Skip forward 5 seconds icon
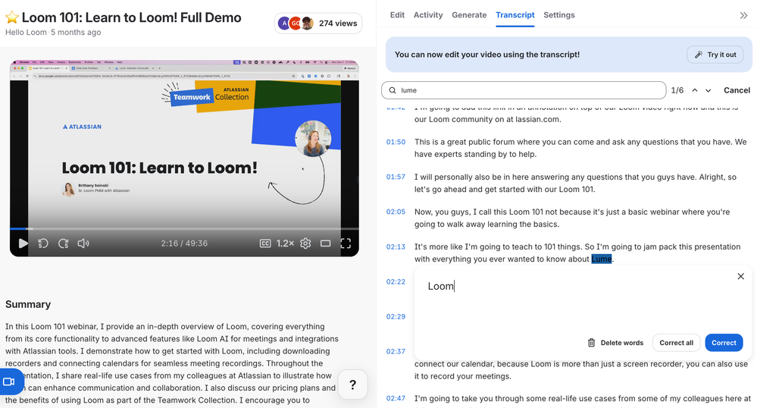757x408 pixels. (64, 243)
